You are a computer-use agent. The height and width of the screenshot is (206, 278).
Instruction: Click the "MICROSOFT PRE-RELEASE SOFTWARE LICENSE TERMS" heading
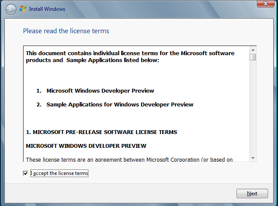101,132
